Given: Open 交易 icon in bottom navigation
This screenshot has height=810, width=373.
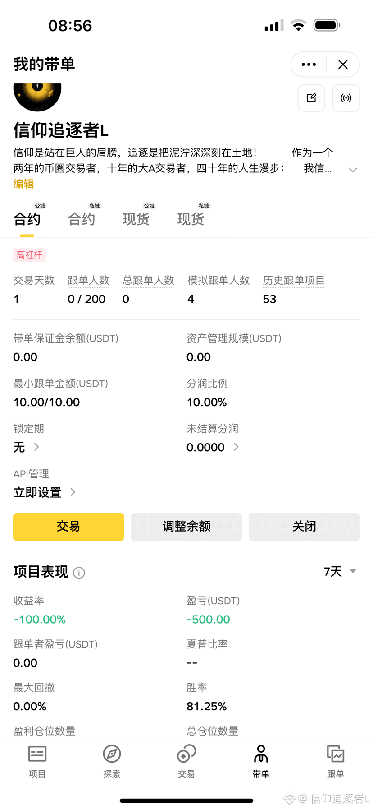Looking at the screenshot, I should (186, 761).
